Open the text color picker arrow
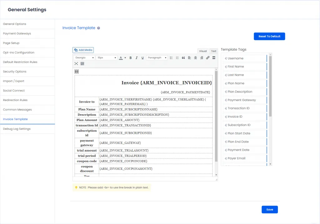Viewport: 320px width, 224px height. click(125, 58)
